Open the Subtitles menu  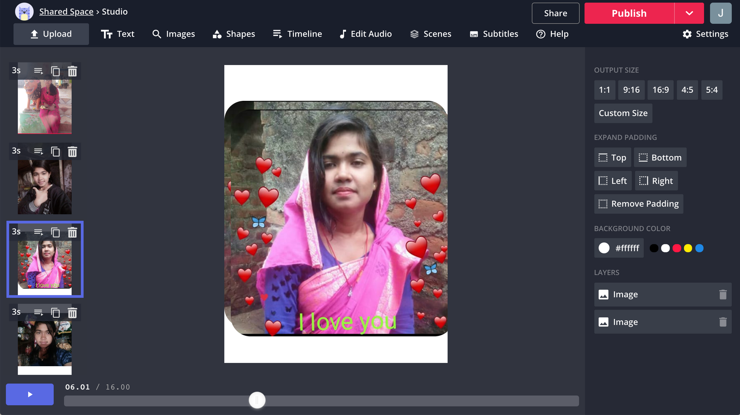click(494, 34)
